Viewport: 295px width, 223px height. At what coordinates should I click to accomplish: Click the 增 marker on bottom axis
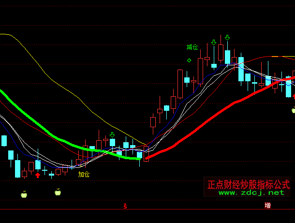(x=267, y=206)
